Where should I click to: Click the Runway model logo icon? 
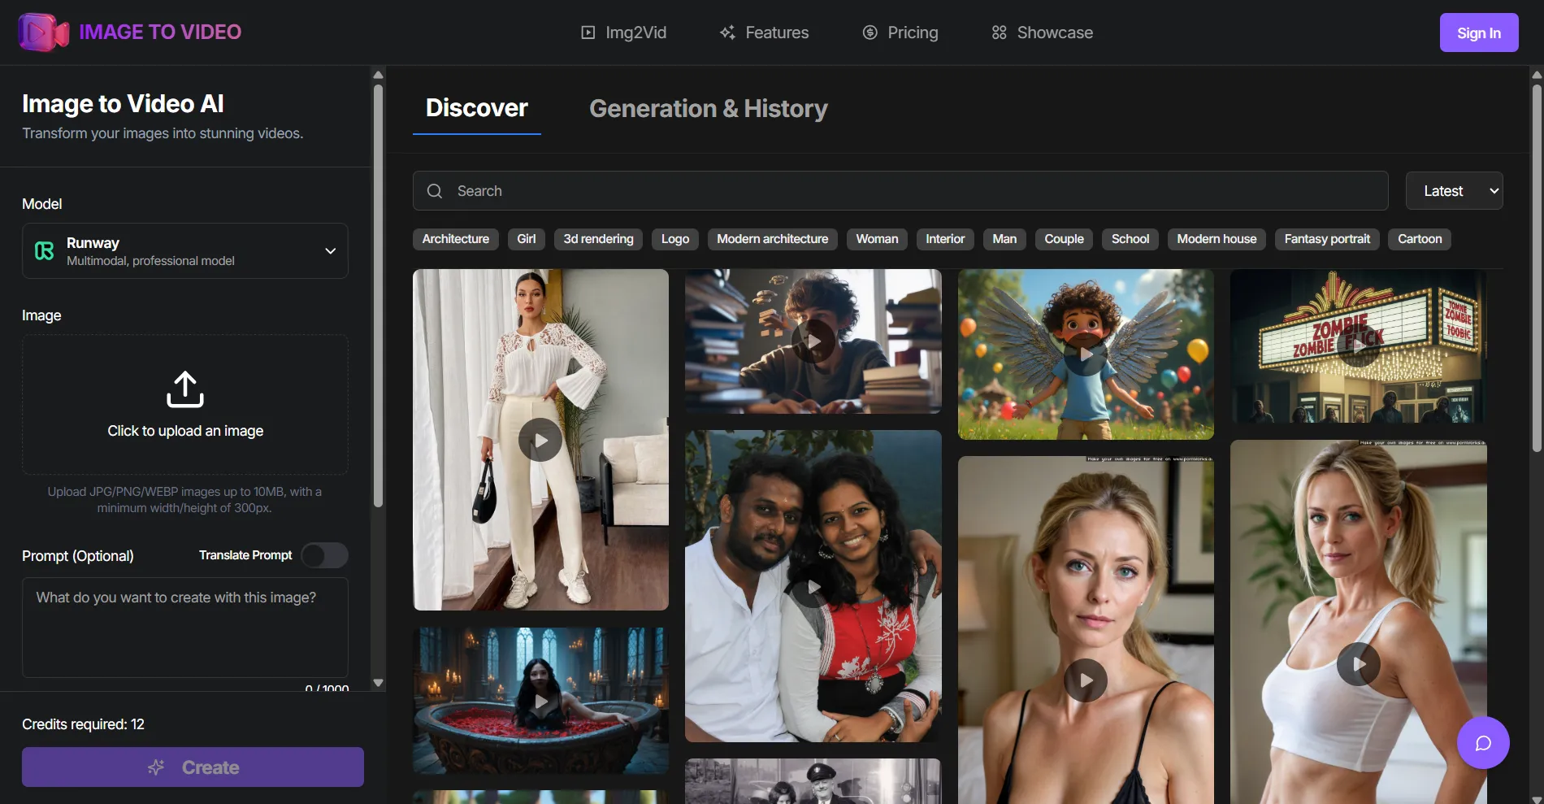coord(44,250)
